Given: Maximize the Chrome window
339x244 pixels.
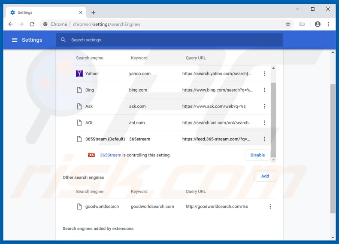Looking at the screenshot, I should click(x=313, y=9).
